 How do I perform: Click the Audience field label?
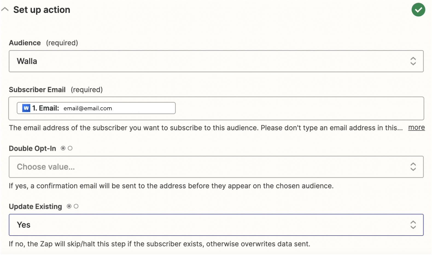click(x=25, y=43)
